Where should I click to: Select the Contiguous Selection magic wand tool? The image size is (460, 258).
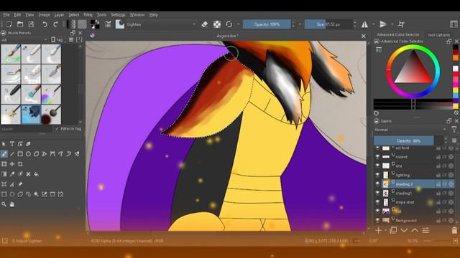[x=36, y=194]
